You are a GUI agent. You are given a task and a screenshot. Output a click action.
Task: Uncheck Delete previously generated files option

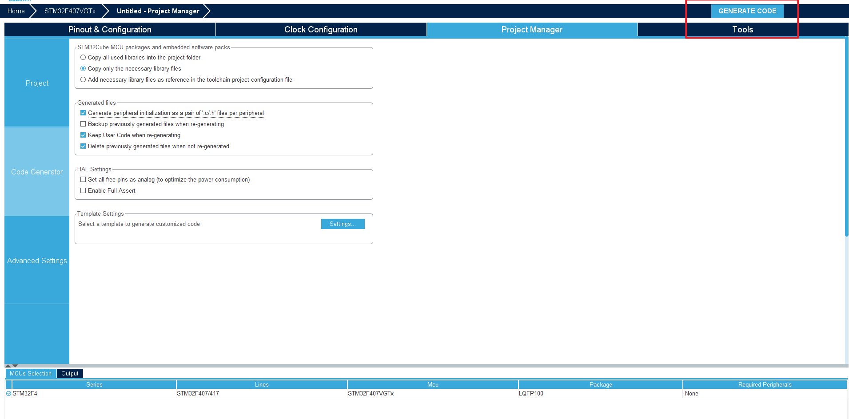click(x=83, y=146)
